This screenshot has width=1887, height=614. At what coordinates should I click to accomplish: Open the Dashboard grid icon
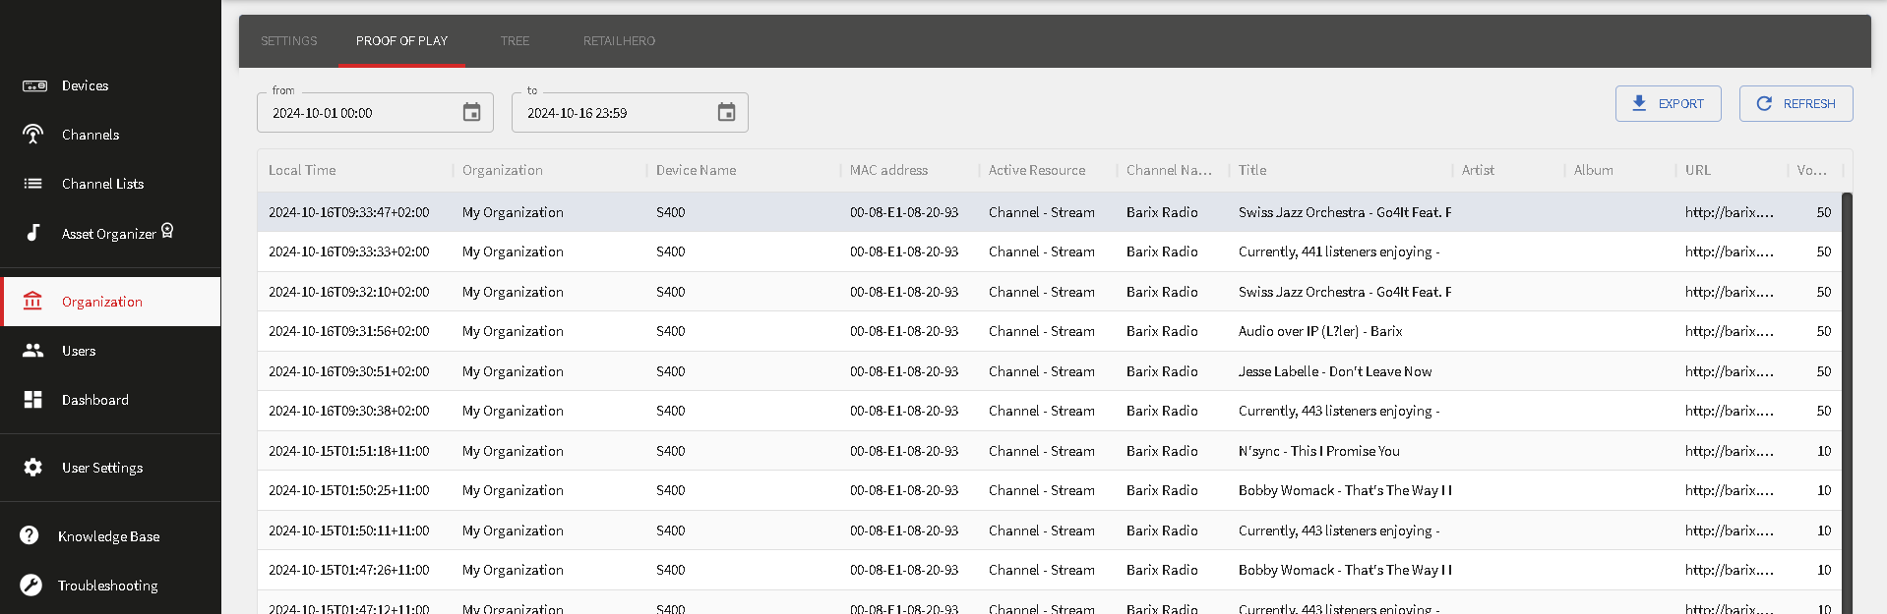tap(33, 400)
